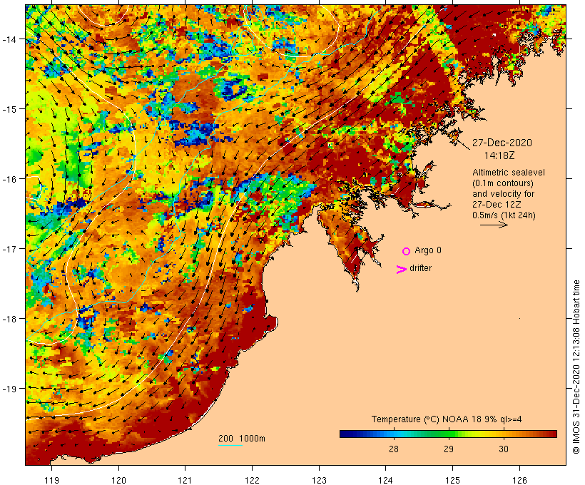585x485 pixels.
Task: Click the '200 1000m' depth label
Action: (x=242, y=439)
